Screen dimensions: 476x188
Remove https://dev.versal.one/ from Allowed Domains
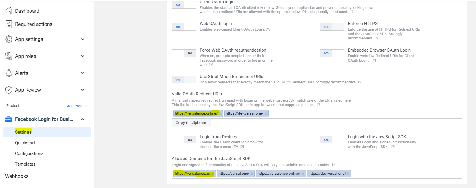pos(348,174)
